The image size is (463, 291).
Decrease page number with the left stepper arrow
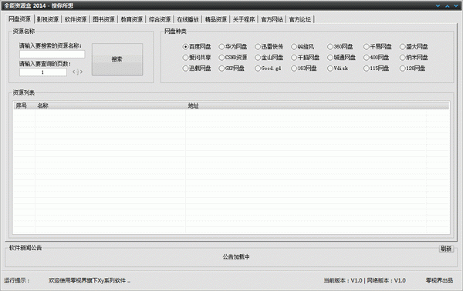coord(74,72)
